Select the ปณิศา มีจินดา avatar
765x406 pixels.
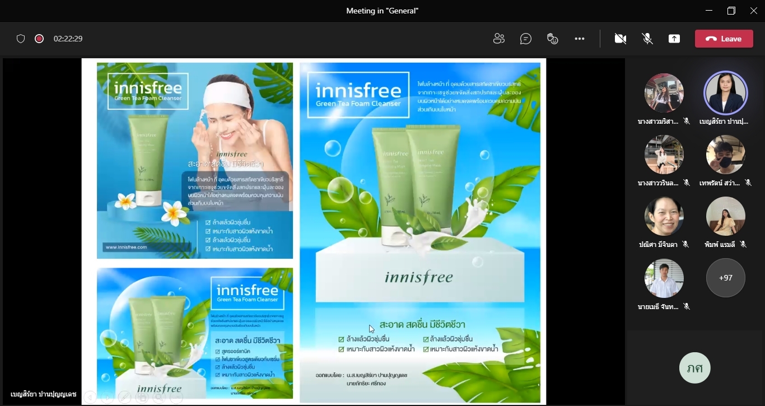click(664, 216)
